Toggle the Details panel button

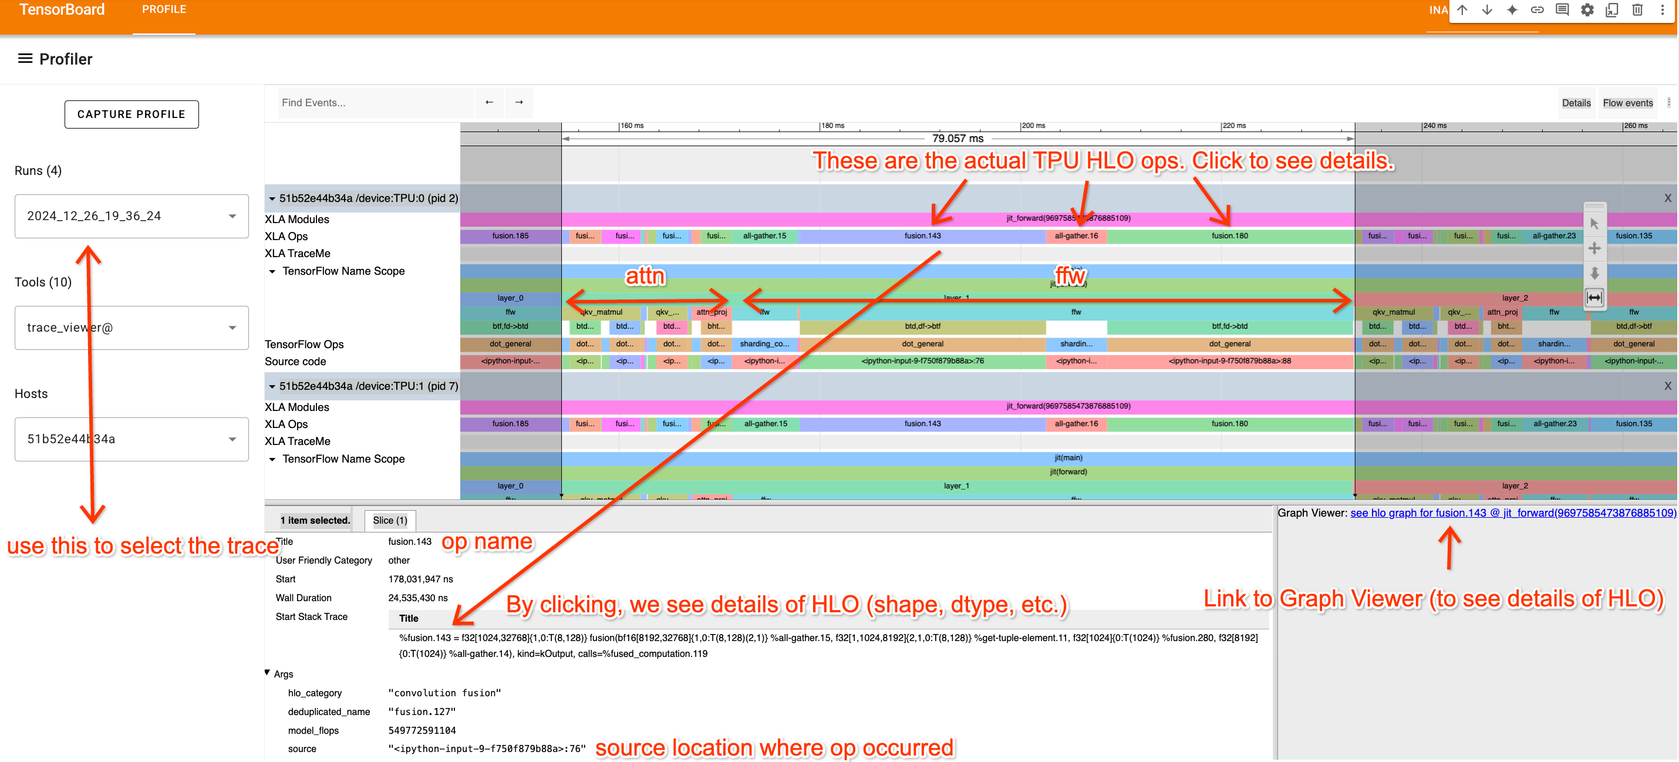(1576, 103)
